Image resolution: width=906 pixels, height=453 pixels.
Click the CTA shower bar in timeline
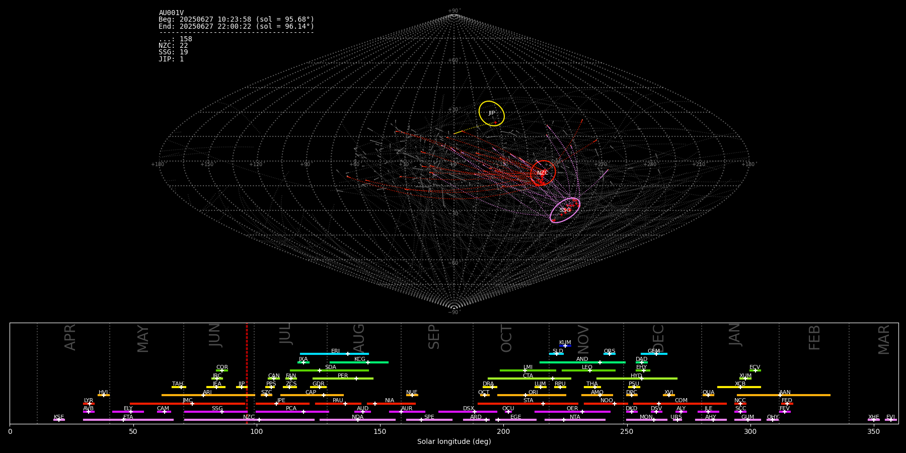pos(530,379)
